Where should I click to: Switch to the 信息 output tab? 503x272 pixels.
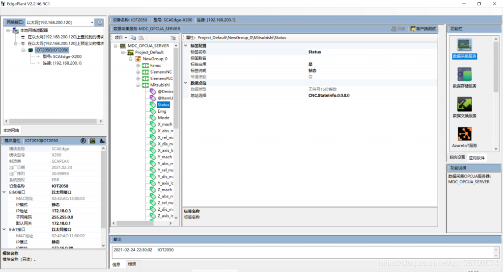pos(116,264)
